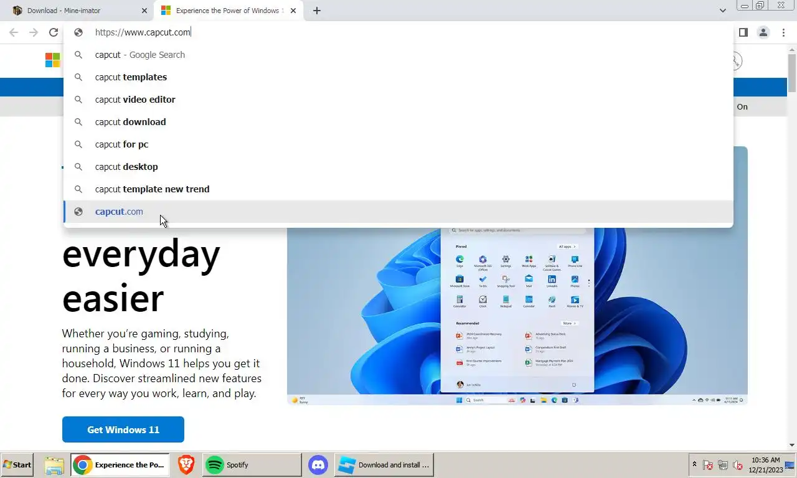The width and height of the screenshot is (797, 478).
Task: Open File Explorer from the taskbar
Action: coord(54,465)
